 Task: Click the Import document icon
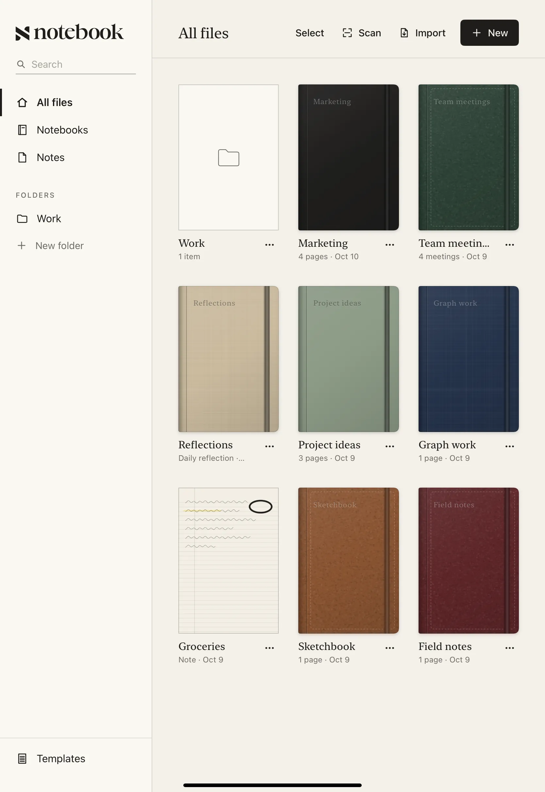[x=404, y=33]
